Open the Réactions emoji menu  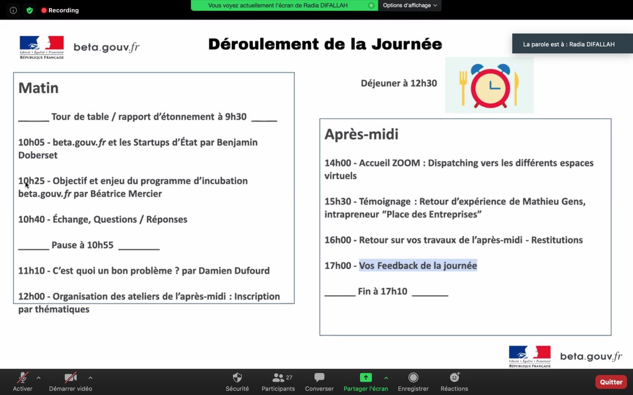454,382
